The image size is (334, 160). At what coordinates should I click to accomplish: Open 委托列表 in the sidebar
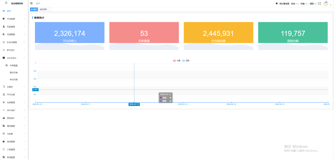point(14,72)
